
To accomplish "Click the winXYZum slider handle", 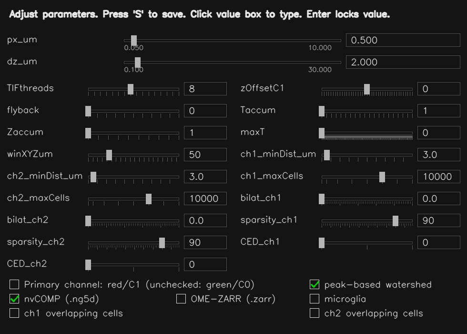I will pos(109,154).
